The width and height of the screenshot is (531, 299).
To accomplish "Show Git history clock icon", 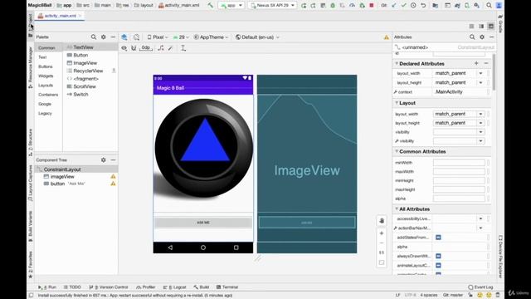I will pos(413,6).
